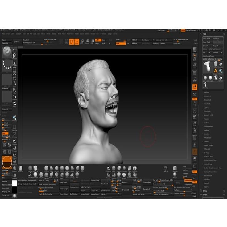Viewport: 227px width, 227px height.
Task: Choose the Circle stroke icon
Action: pos(14,76)
